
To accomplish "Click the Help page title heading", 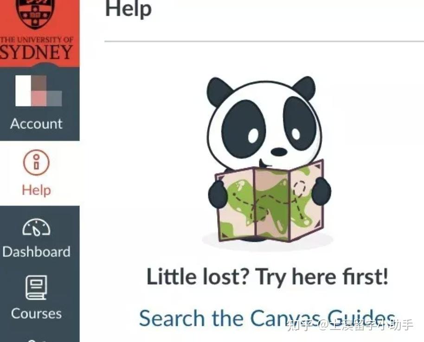I will pos(128,9).
